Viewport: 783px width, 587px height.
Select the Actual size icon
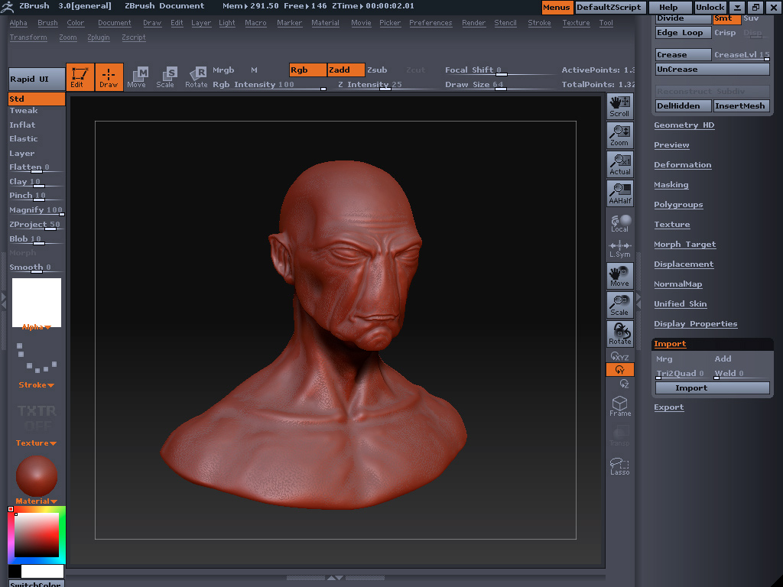pyautogui.click(x=619, y=164)
